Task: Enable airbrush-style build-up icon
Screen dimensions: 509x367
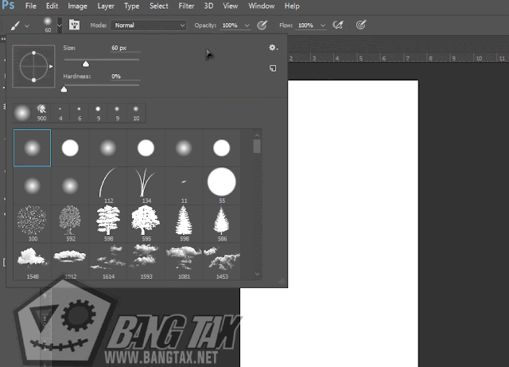Action: pos(337,25)
